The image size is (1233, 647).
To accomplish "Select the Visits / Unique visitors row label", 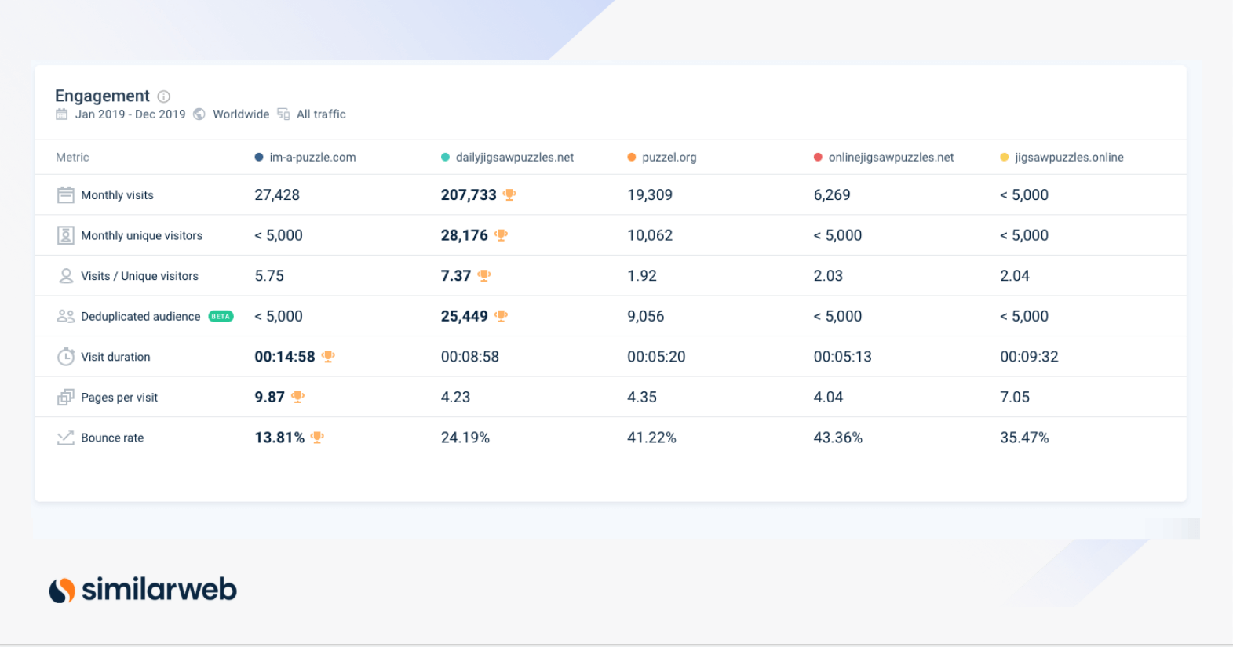I will click(x=140, y=276).
